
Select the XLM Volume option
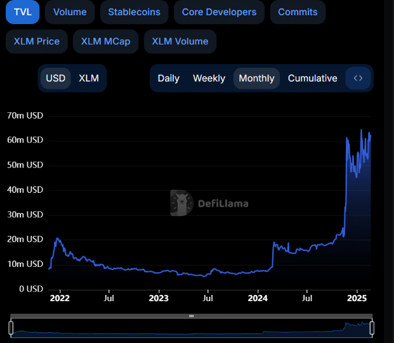(x=180, y=41)
